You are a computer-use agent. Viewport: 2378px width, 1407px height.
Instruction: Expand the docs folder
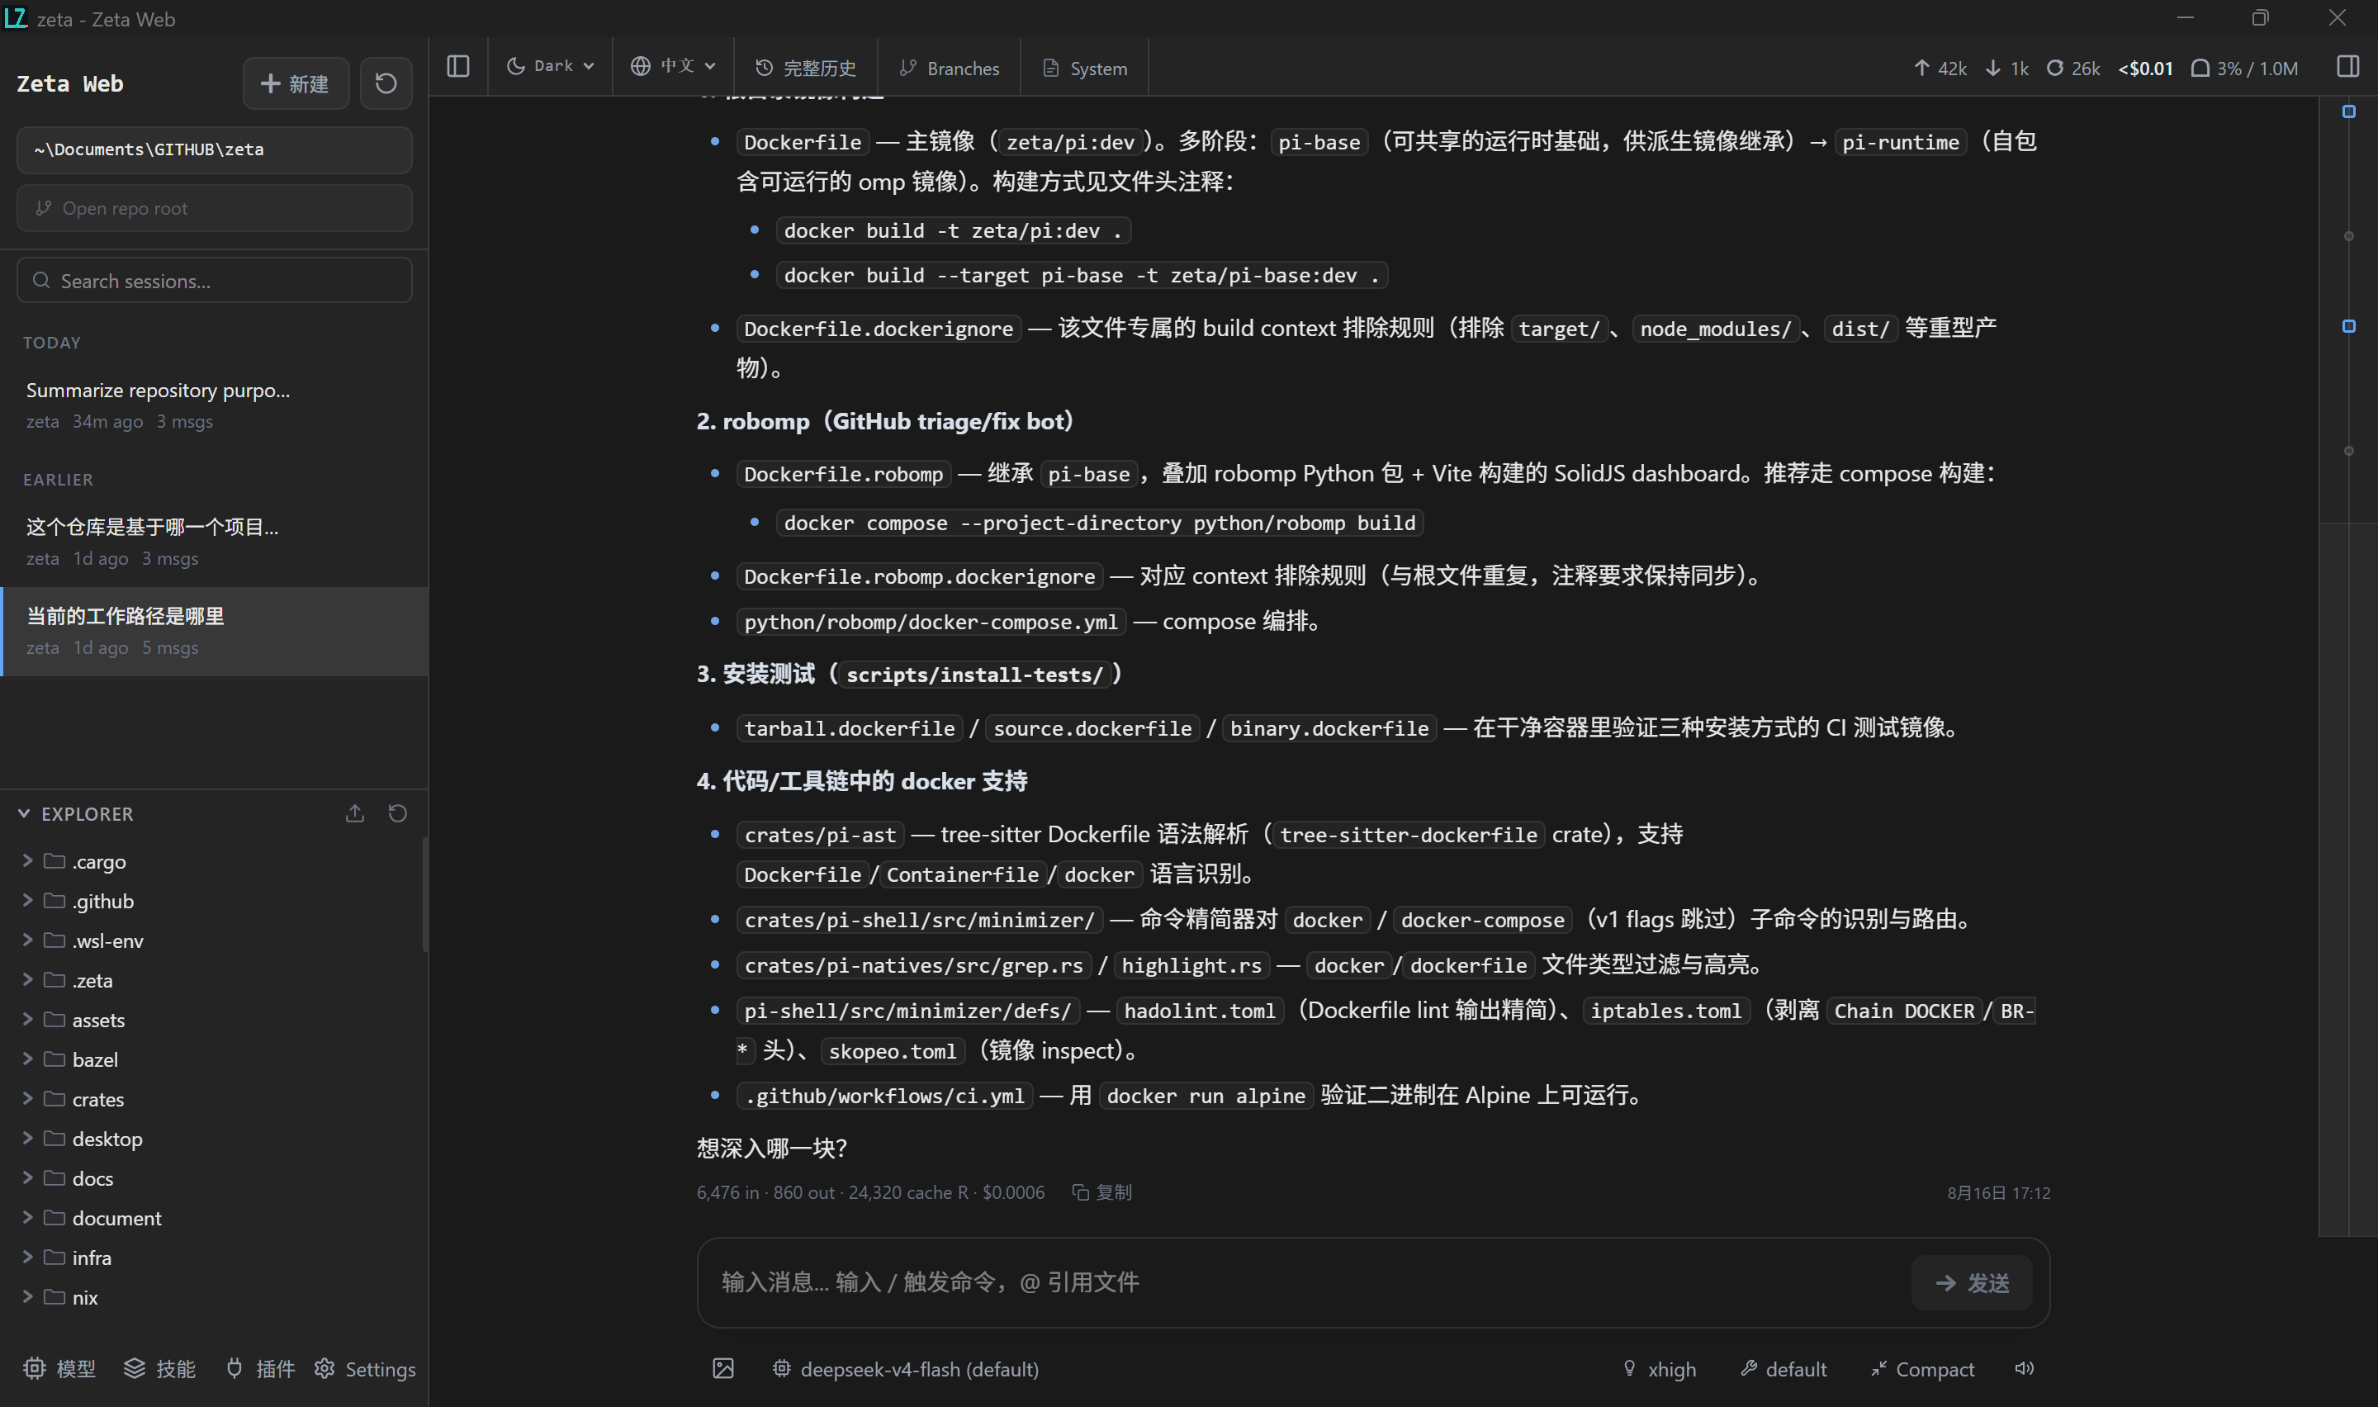[213, 1178]
